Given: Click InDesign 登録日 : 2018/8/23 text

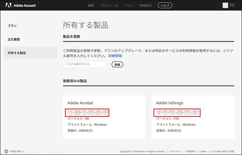Looking at the screenshot, I should (x=169, y=131).
